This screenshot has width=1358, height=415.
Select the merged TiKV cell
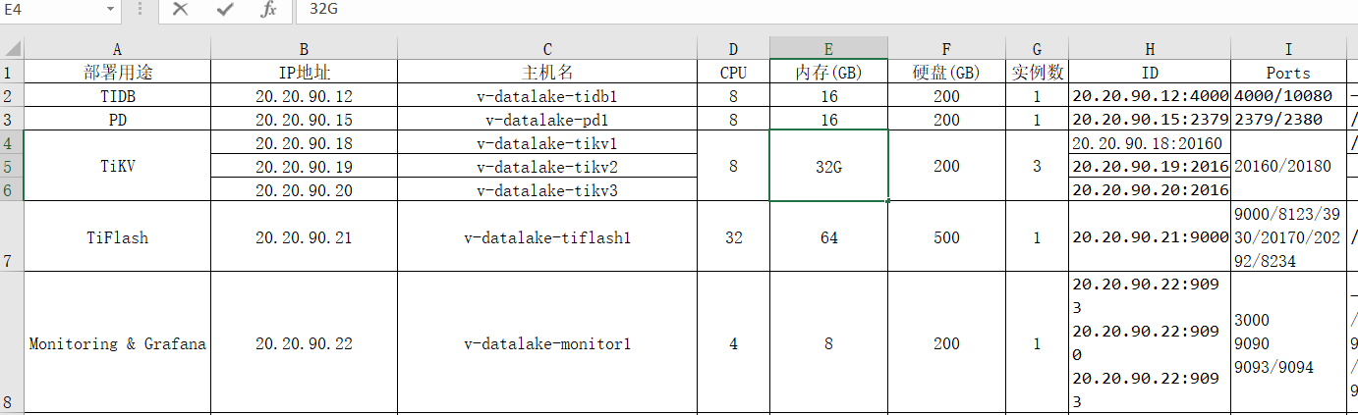click(117, 167)
